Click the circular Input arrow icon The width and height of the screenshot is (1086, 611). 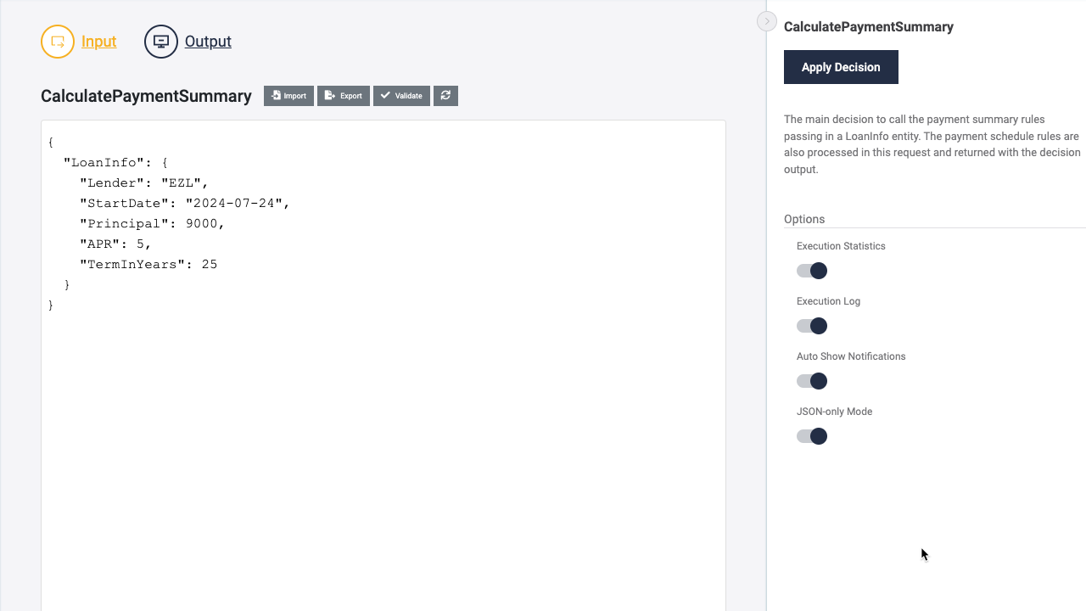click(x=58, y=41)
